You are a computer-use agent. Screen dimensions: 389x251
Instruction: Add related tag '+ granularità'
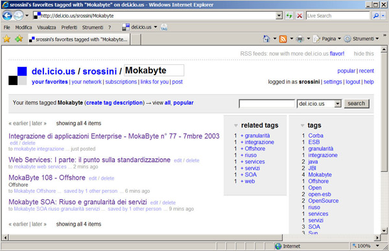pos(255,136)
